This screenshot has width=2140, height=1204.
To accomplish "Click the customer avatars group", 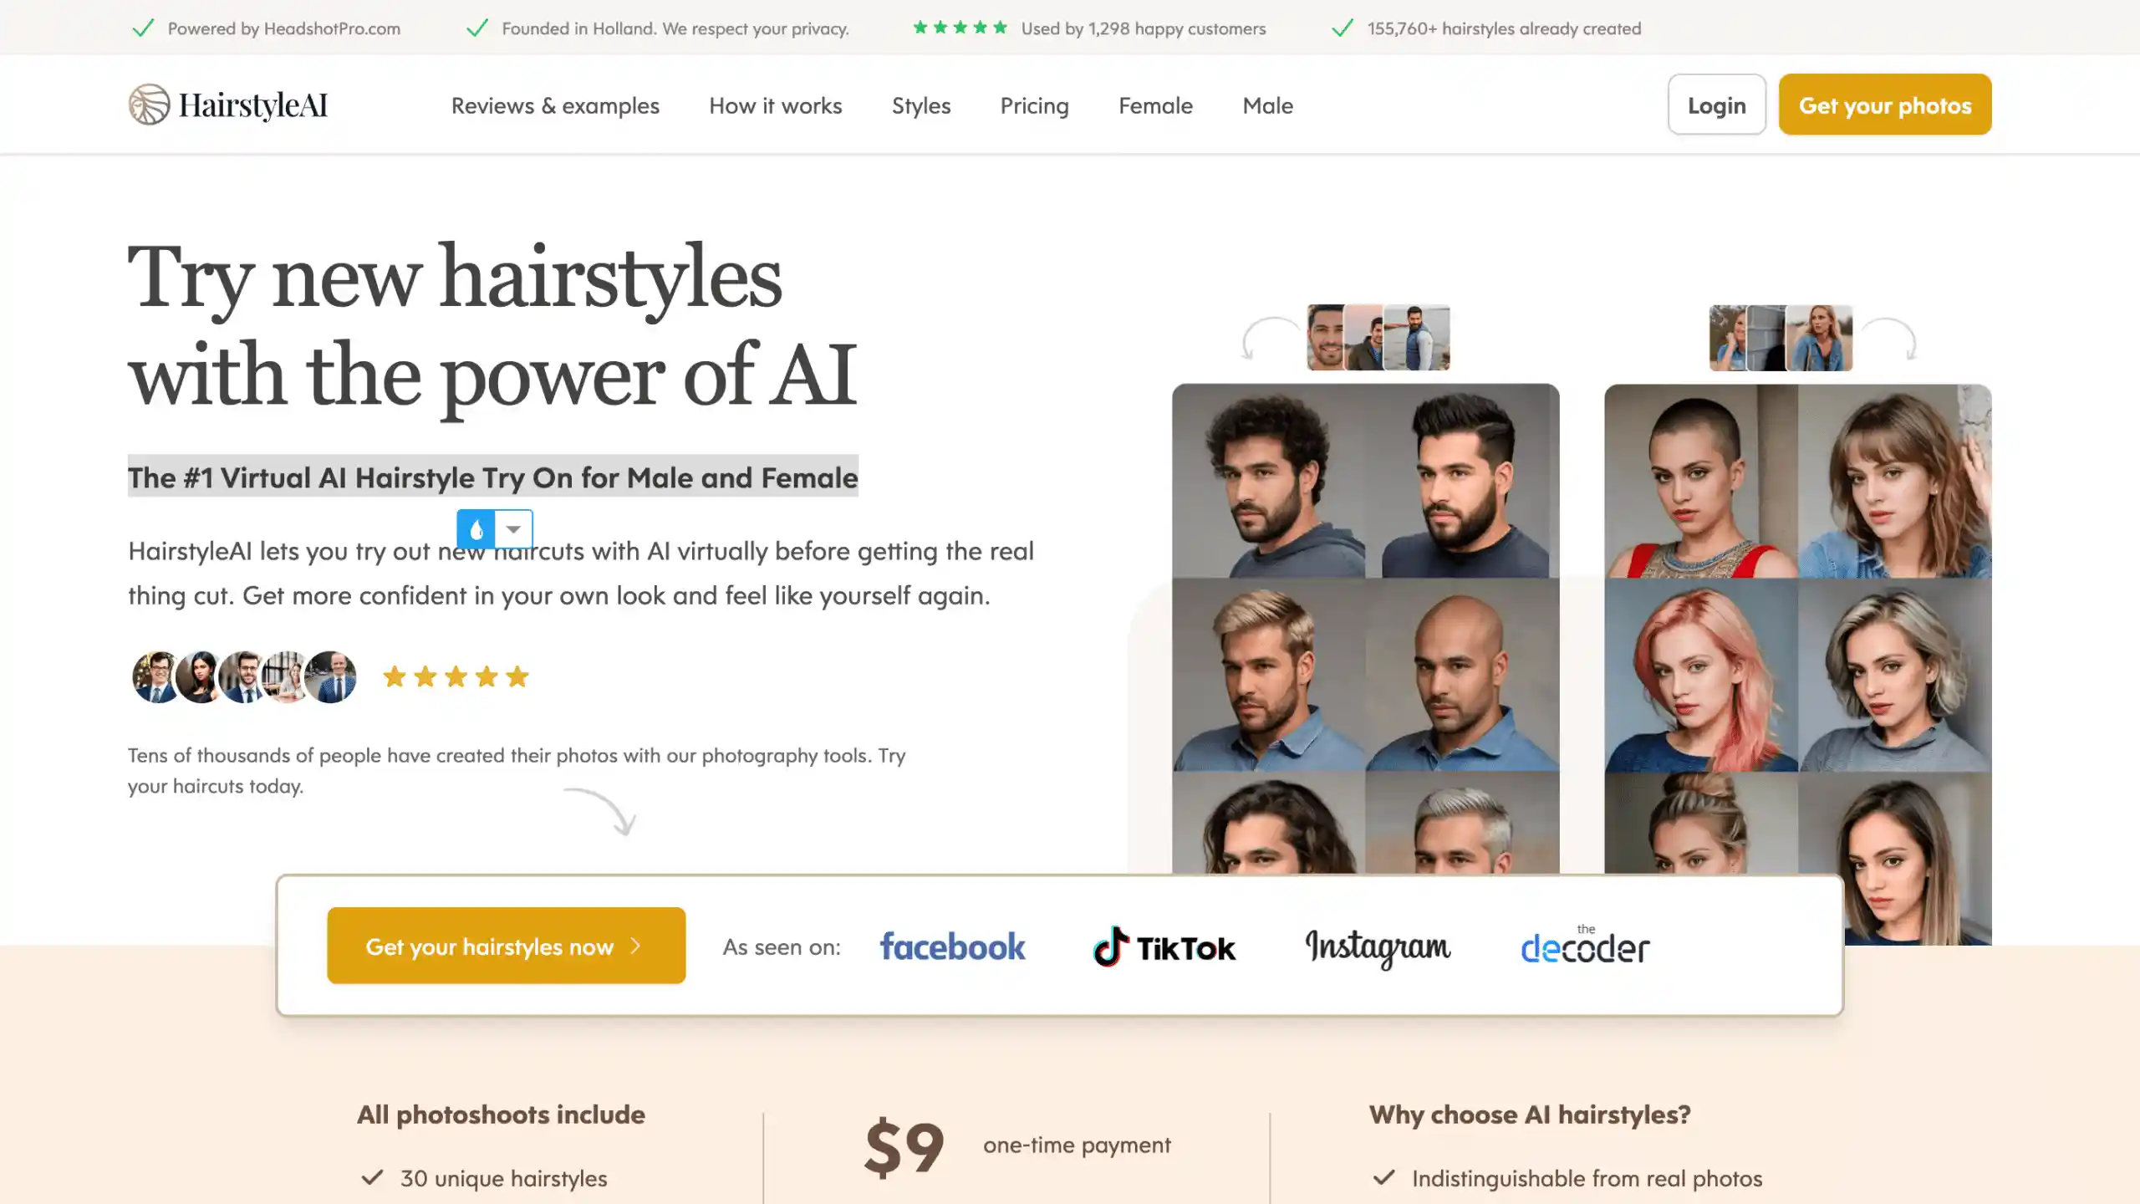I will click(244, 676).
